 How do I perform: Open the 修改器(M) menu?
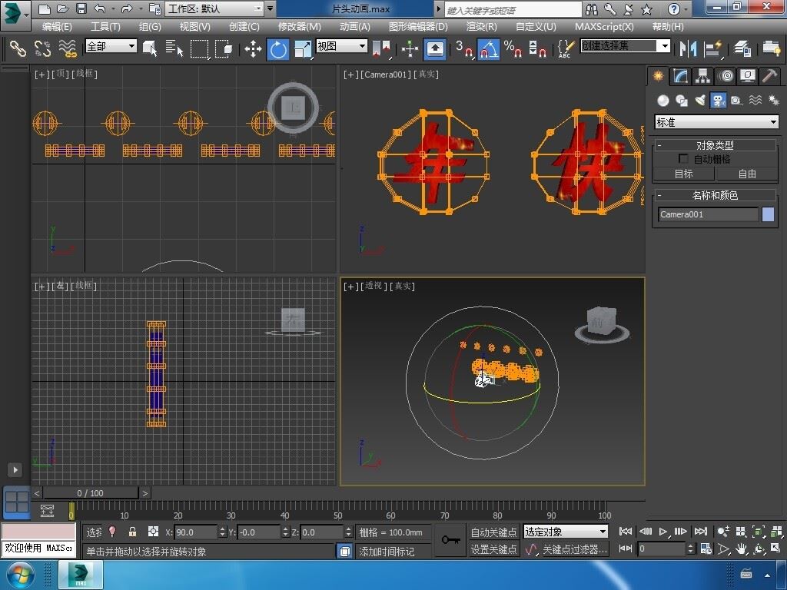click(300, 27)
